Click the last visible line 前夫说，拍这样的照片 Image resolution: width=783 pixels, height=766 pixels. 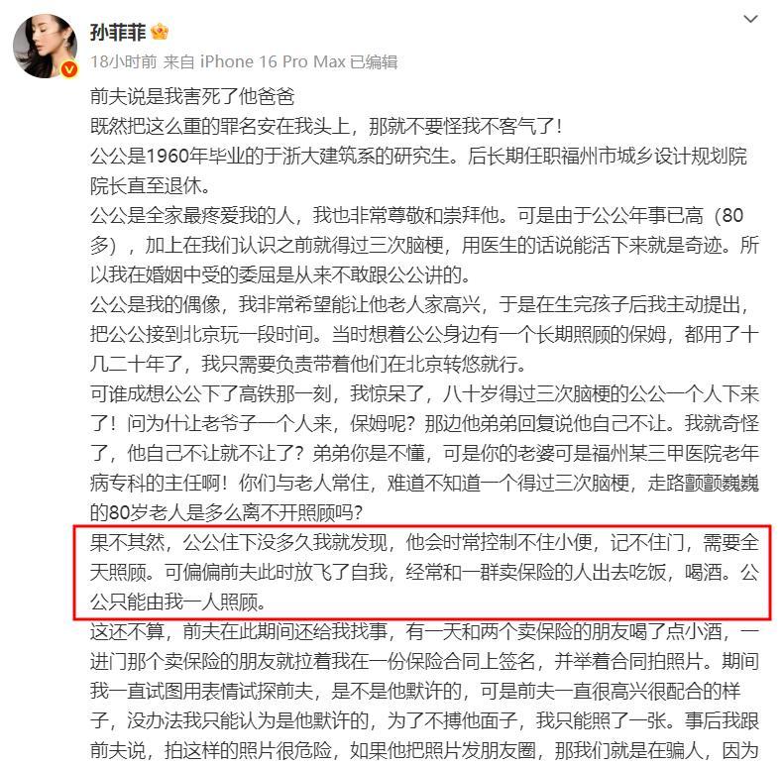tap(424, 750)
